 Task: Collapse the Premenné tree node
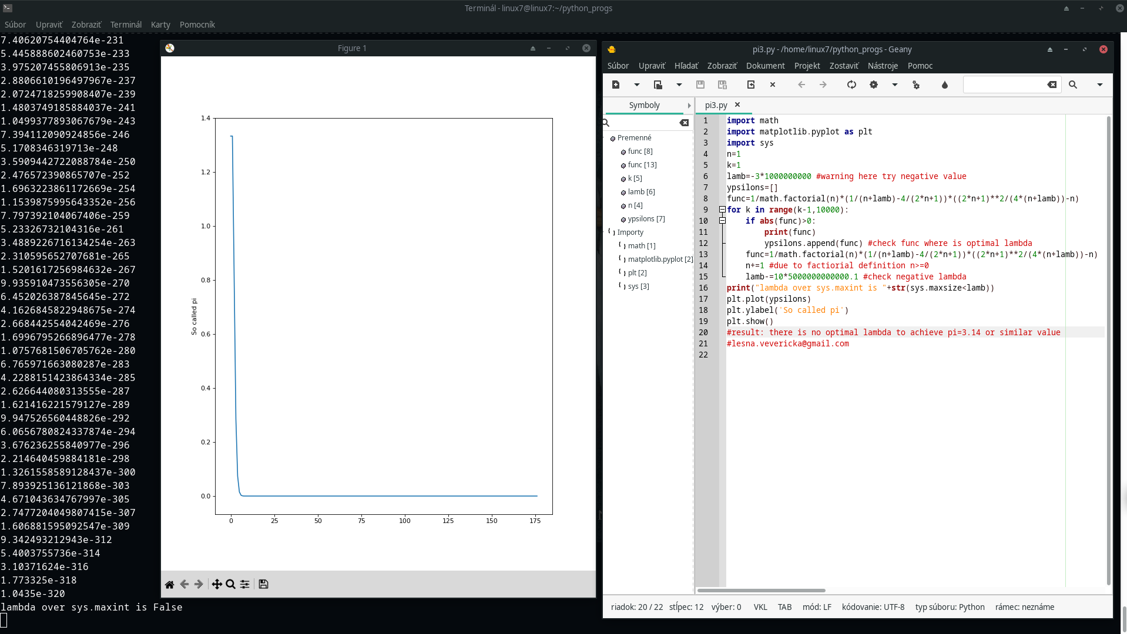click(x=605, y=138)
